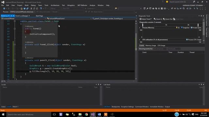Collapse the Process Memory graph section

pos(140,28)
